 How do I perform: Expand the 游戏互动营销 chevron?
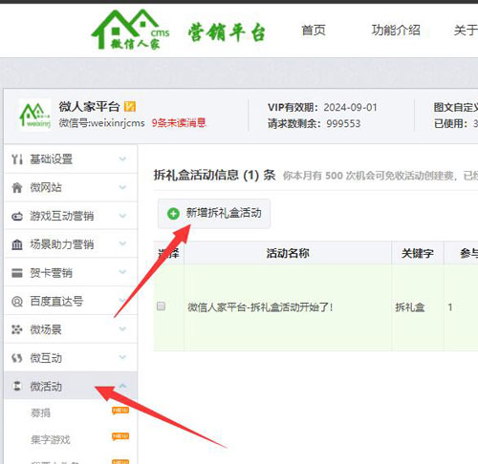pyautogui.click(x=122, y=216)
